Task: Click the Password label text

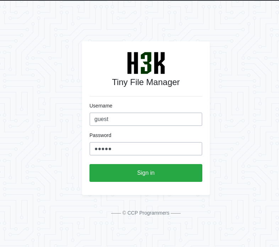Action: point(100,135)
